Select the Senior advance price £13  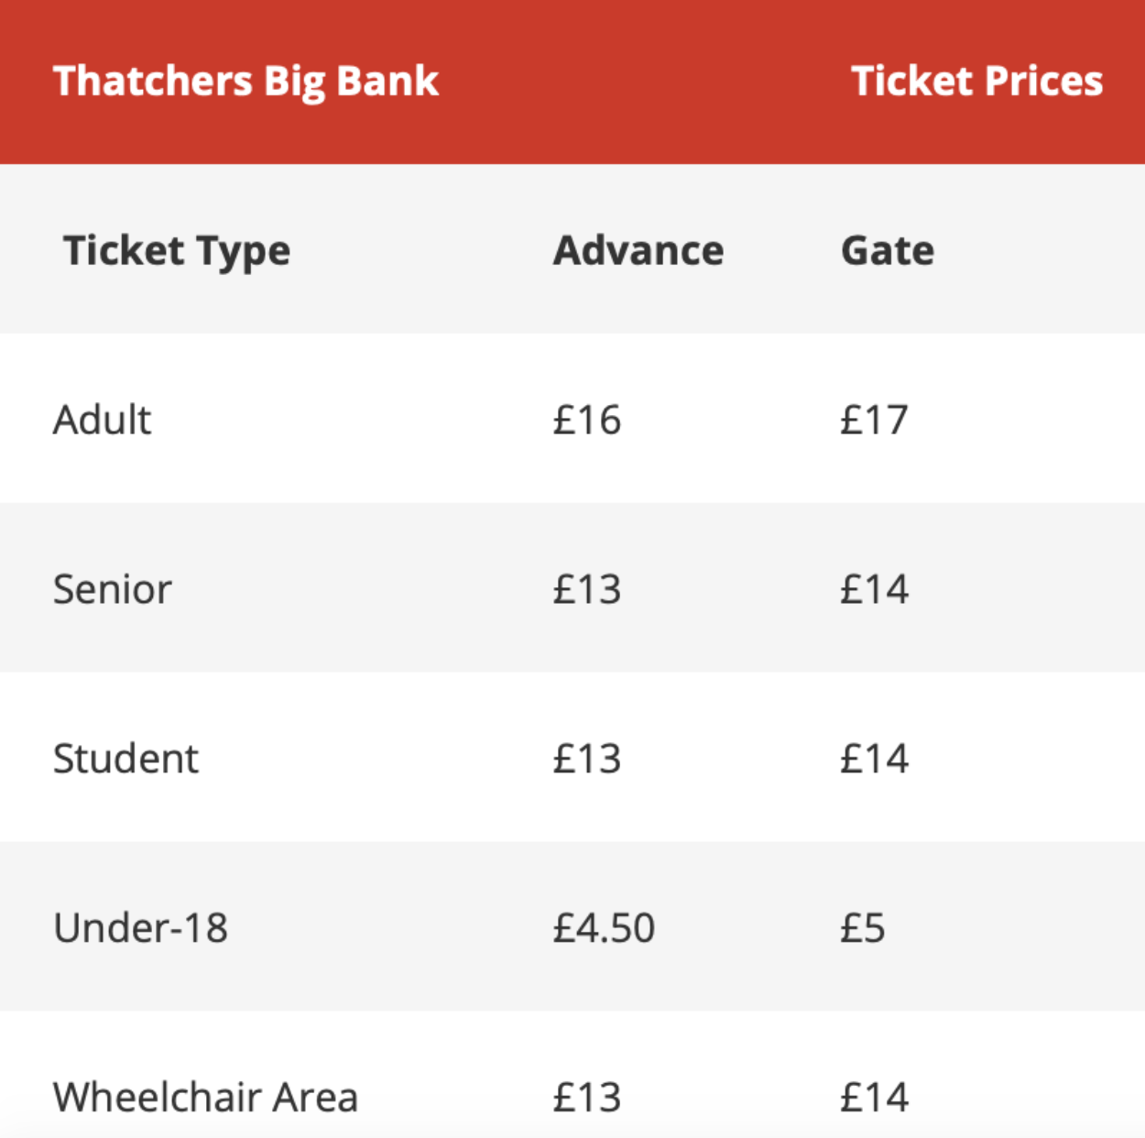click(x=587, y=589)
